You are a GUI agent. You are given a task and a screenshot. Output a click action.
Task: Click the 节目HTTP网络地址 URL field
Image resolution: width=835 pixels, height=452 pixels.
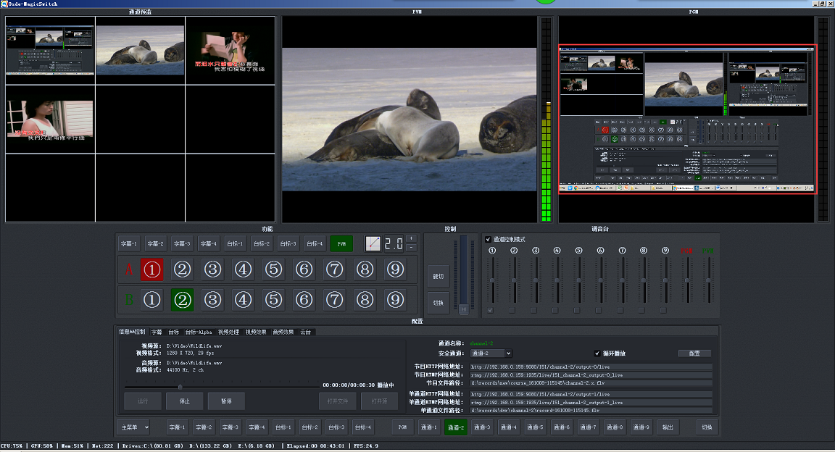point(591,367)
